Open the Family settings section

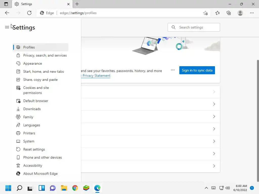(40, 117)
